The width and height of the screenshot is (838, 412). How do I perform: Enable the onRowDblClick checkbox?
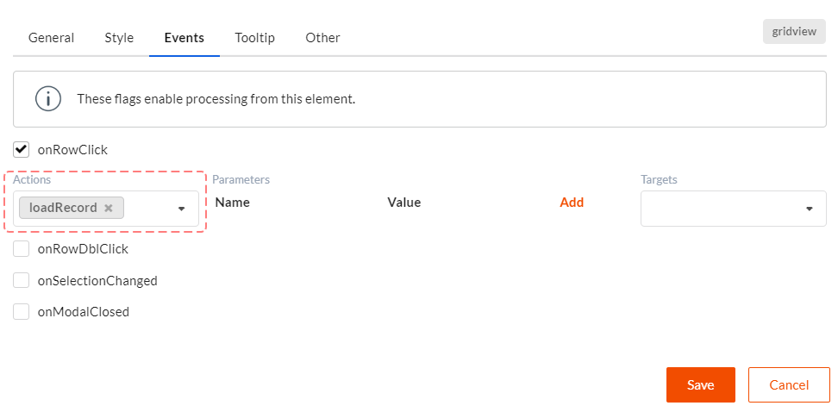pos(22,248)
